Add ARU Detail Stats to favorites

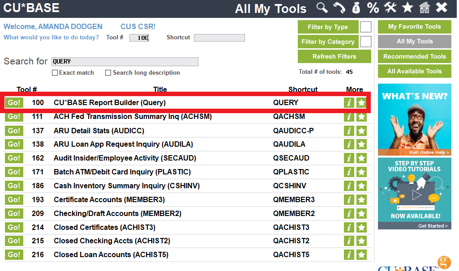pyautogui.click(x=361, y=131)
